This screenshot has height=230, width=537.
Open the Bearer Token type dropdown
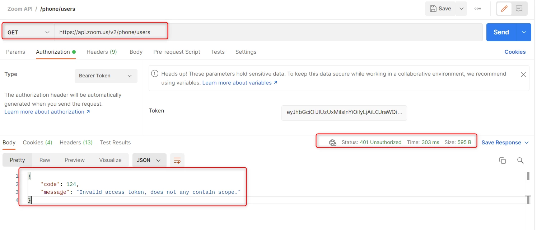point(106,76)
